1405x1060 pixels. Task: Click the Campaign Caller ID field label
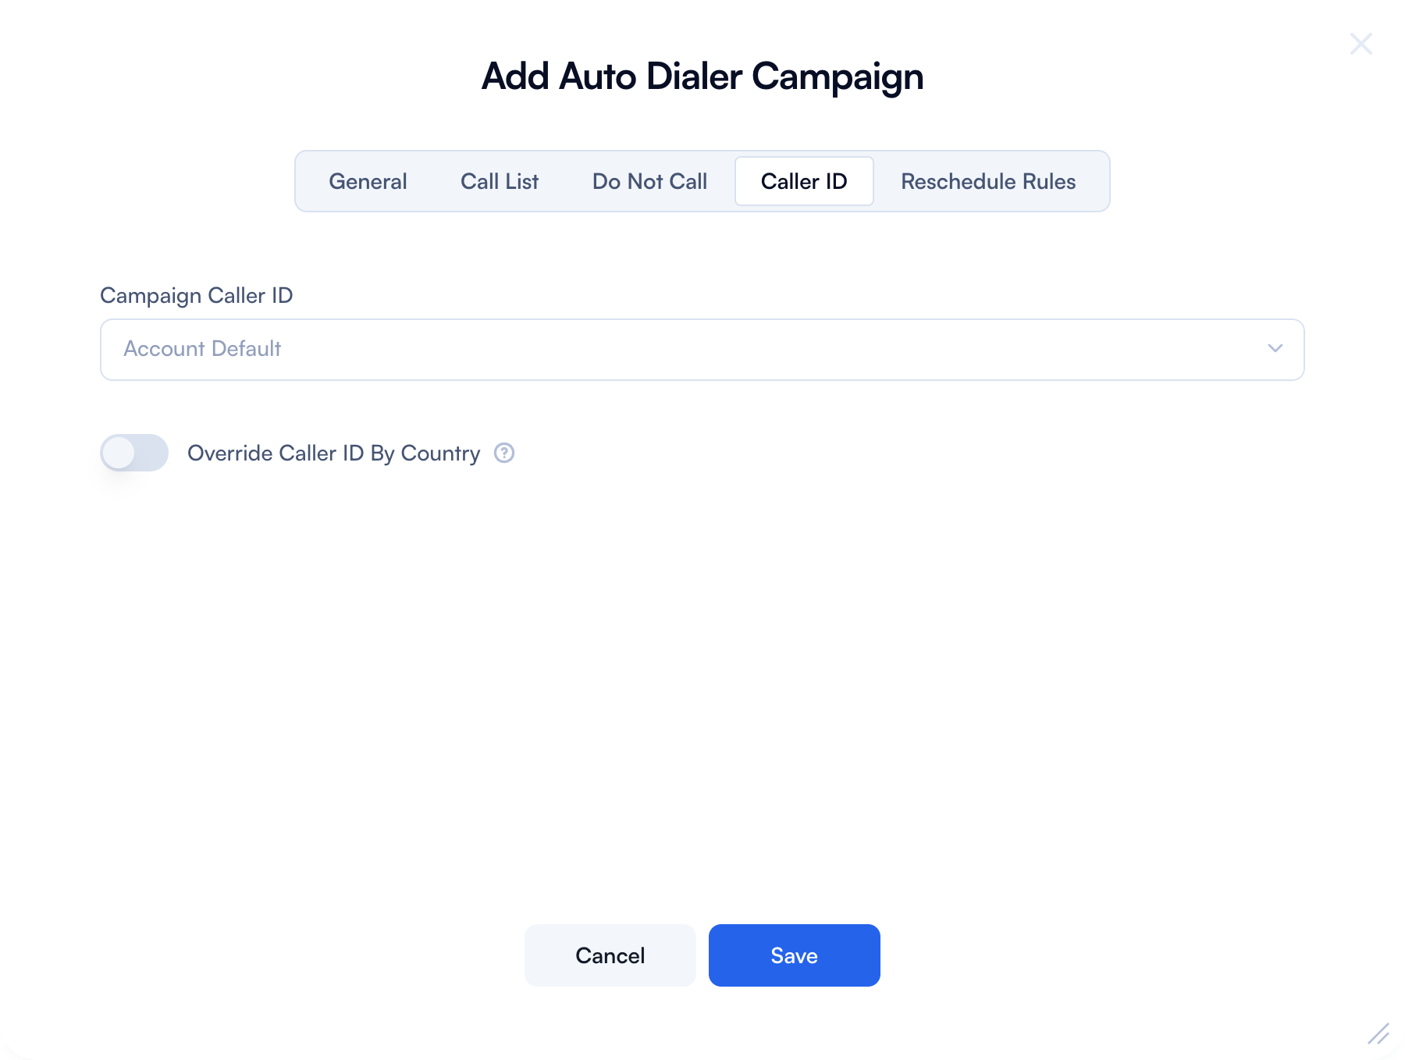(x=197, y=295)
